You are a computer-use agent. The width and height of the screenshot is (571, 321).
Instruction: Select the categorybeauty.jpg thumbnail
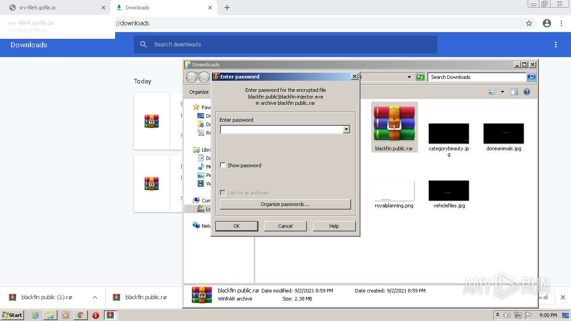coord(449,133)
